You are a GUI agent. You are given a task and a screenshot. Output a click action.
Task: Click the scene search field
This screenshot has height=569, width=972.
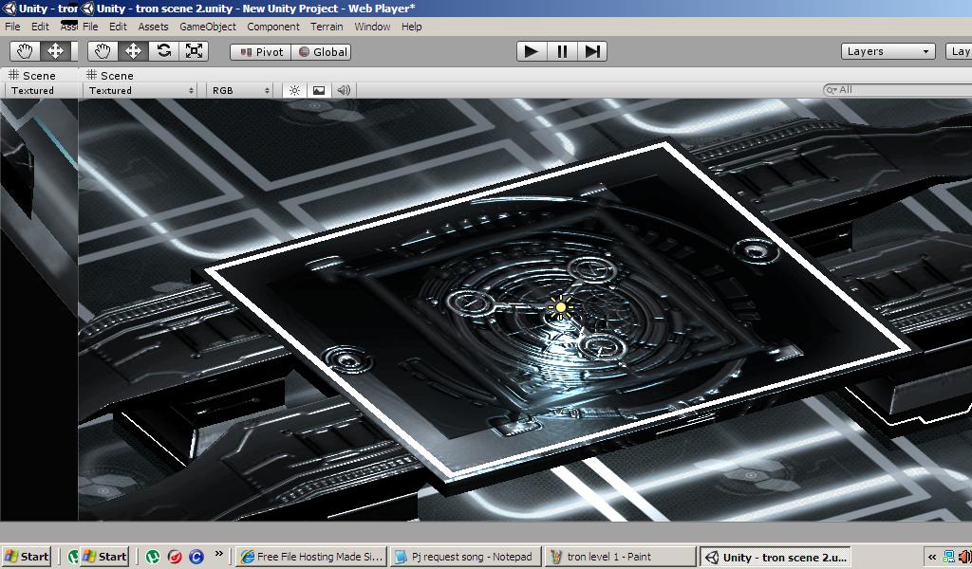[x=902, y=90]
